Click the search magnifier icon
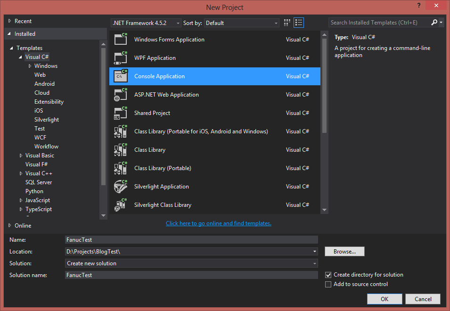This screenshot has width=450, height=311. pos(434,22)
